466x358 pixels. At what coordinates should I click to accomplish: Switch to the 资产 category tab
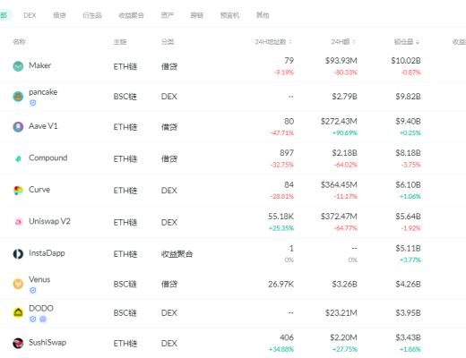pos(168,15)
